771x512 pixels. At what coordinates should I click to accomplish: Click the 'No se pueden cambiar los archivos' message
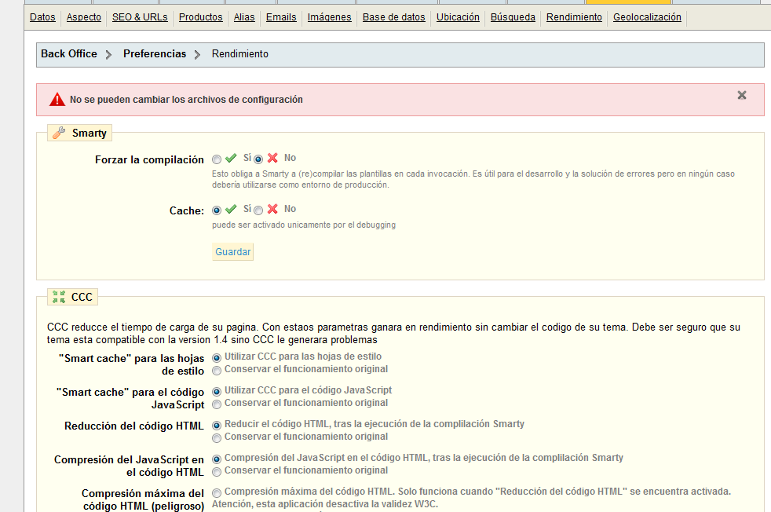186,100
